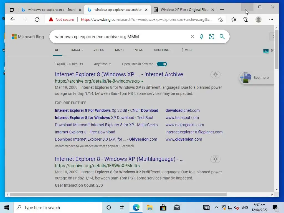The width and height of the screenshot is (284, 213).
Task: Open the Favorites list icon
Action: [x=234, y=19]
